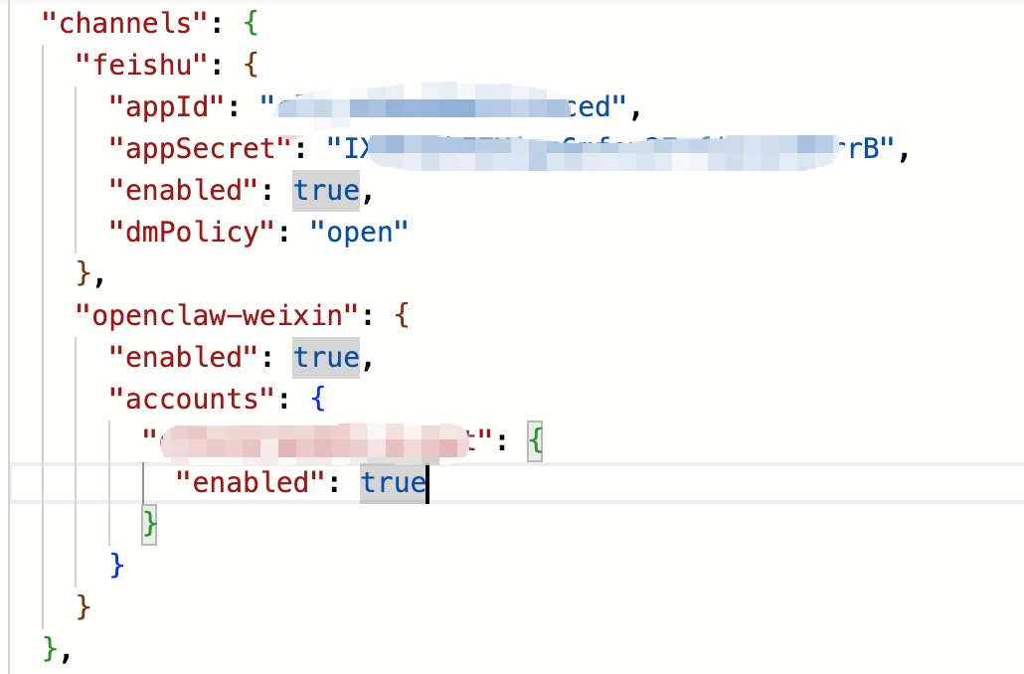1024x674 pixels.
Task: Click the green opening brace after channels
Action: click(x=251, y=24)
